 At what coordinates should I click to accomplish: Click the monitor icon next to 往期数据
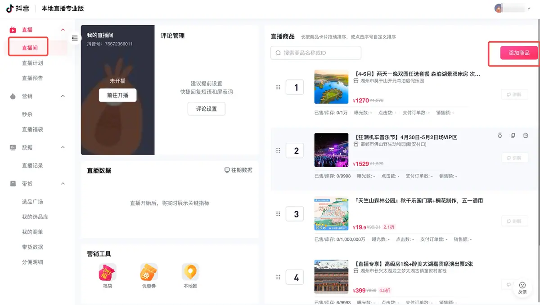(x=227, y=170)
